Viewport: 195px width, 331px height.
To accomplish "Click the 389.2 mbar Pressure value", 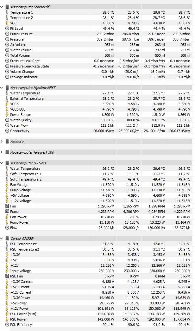I will [x=105, y=39].
